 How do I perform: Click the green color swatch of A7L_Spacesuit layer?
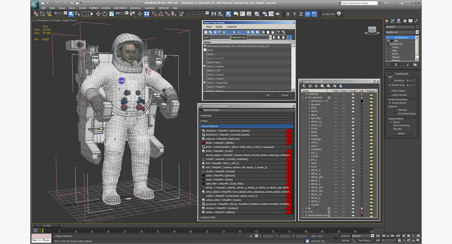pos(362,98)
